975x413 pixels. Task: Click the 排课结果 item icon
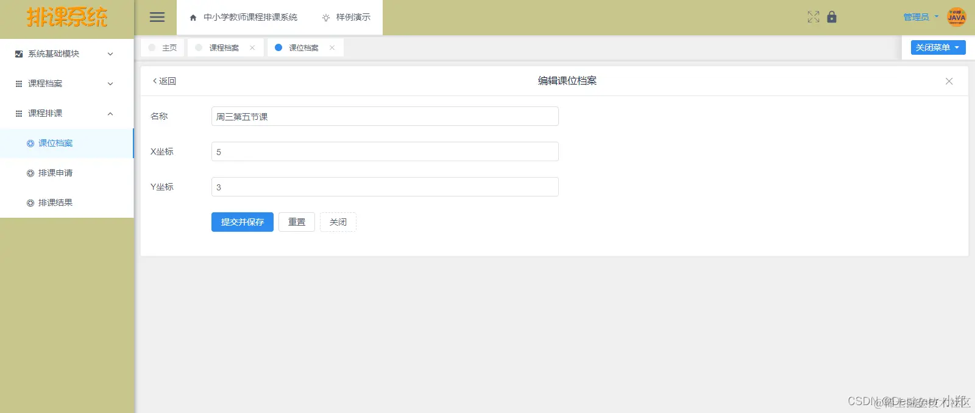pos(30,203)
